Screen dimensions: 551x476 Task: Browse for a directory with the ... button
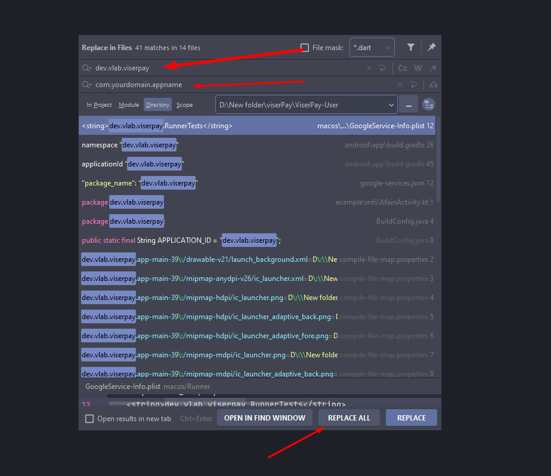coord(408,105)
